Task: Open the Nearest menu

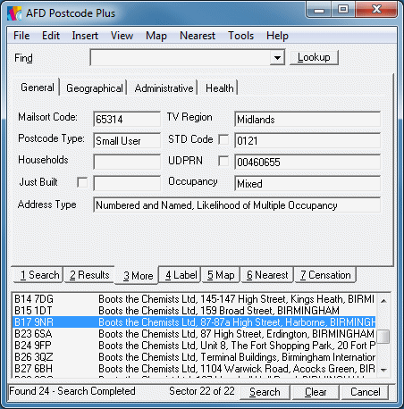Action: tap(198, 36)
